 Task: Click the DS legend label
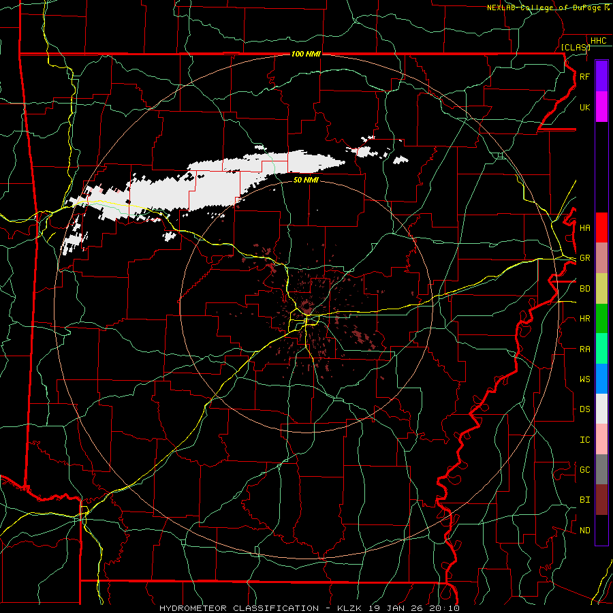click(x=584, y=409)
